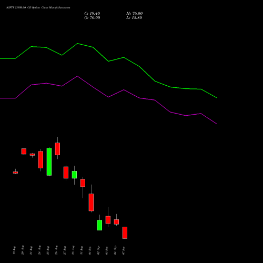Click the 31 Aug date label
The height and width of the screenshot is (263, 263).
82,250
